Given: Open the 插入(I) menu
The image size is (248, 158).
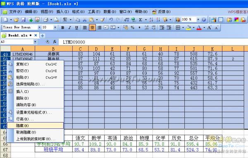Looking at the screenshot, I should 63,12.
